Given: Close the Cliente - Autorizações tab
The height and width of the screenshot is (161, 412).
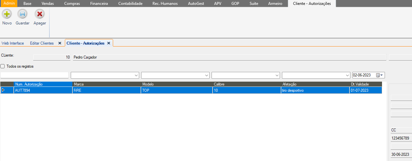Looking at the screenshot, I should 109,43.
